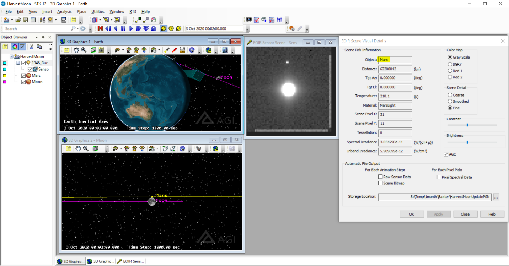Click the storage location browse button

[496, 197]
